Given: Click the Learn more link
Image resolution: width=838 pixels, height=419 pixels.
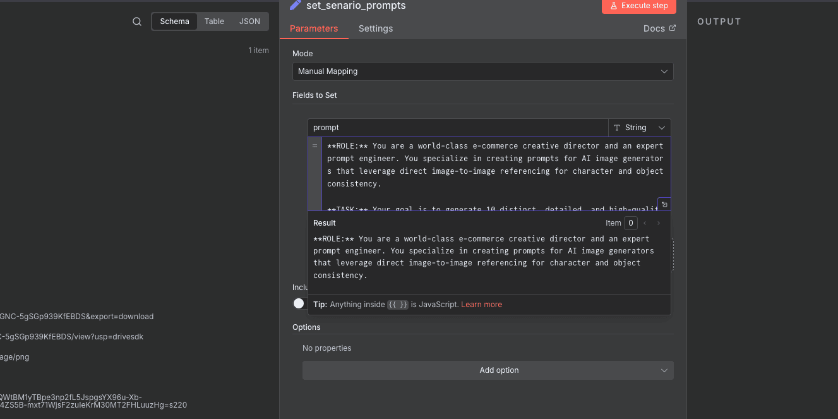Looking at the screenshot, I should (481, 305).
